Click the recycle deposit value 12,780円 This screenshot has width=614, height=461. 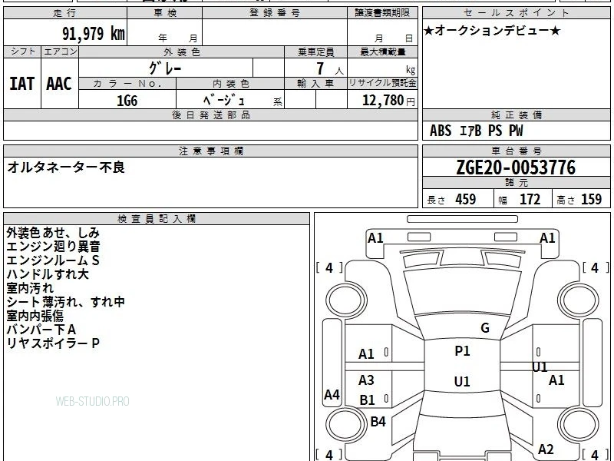(388, 101)
